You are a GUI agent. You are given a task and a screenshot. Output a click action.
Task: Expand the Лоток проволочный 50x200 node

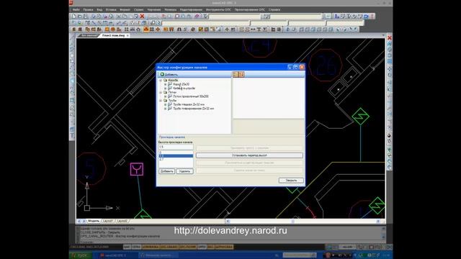[x=165, y=96]
